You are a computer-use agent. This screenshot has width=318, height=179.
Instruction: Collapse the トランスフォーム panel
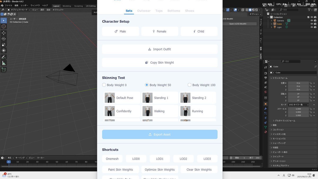tap(293, 78)
